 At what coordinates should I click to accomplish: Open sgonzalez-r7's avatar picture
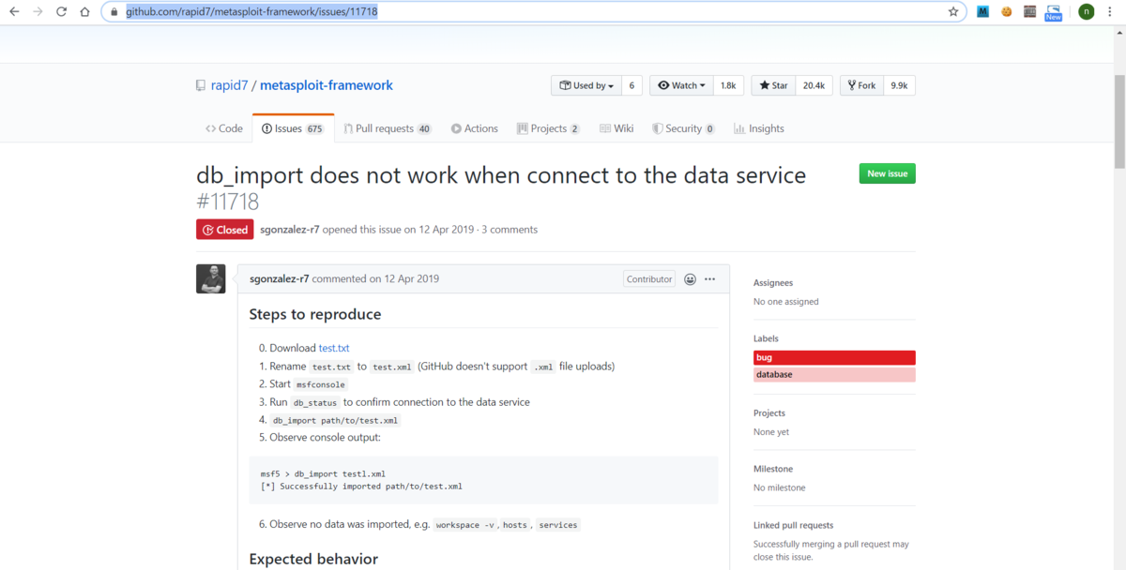tap(210, 278)
